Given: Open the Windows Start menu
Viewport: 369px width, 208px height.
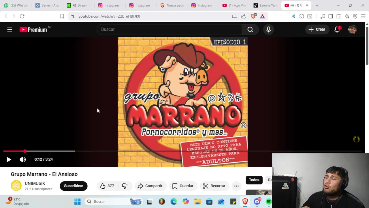Looking at the screenshot, I should pyautogui.click(x=77, y=201).
